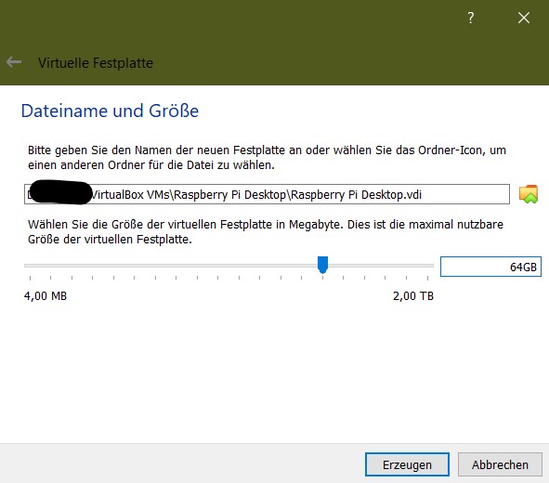Focus the 64GB size input field
Screen dimensions: 549x483
coord(490,267)
